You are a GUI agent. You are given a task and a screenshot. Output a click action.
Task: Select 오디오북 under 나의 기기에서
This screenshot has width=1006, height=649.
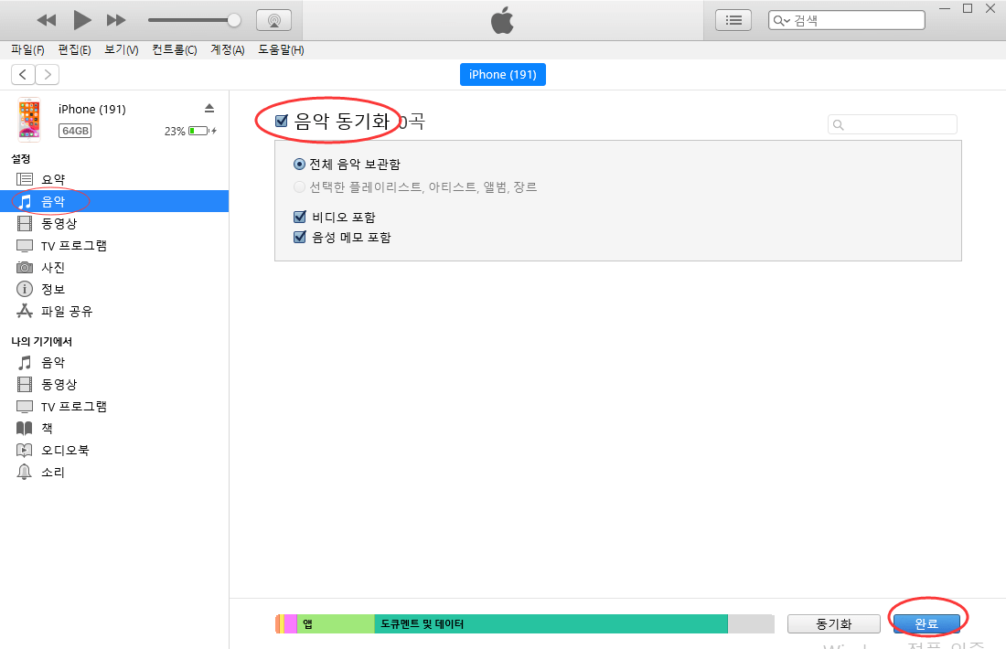pos(59,449)
